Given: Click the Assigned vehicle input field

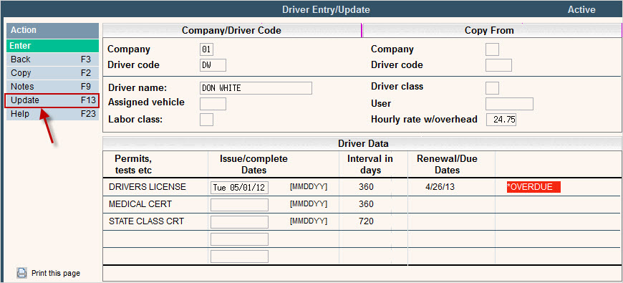Looking at the screenshot, I should coord(213,104).
